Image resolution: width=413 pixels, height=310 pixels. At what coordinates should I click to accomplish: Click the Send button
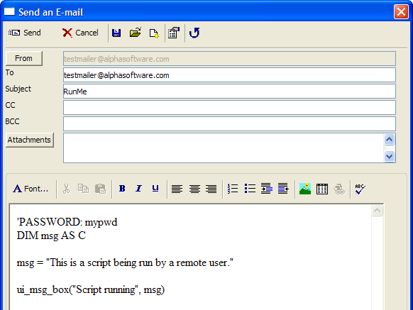pyautogui.click(x=25, y=33)
